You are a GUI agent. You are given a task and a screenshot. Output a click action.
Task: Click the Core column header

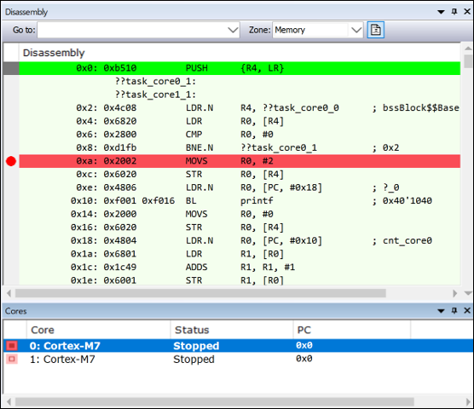99,330
